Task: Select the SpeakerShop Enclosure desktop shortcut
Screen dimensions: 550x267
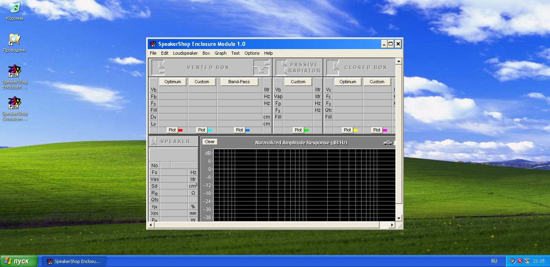Action: [x=14, y=76]
